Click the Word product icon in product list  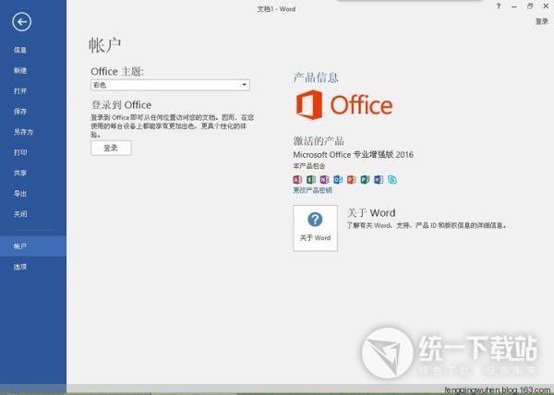pos(379,180)
